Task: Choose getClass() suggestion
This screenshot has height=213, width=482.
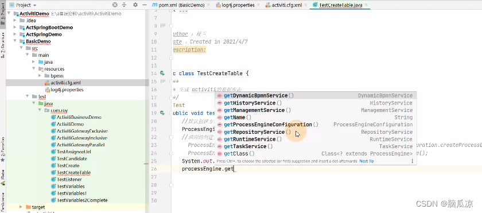Action: [x=316, y=153]
